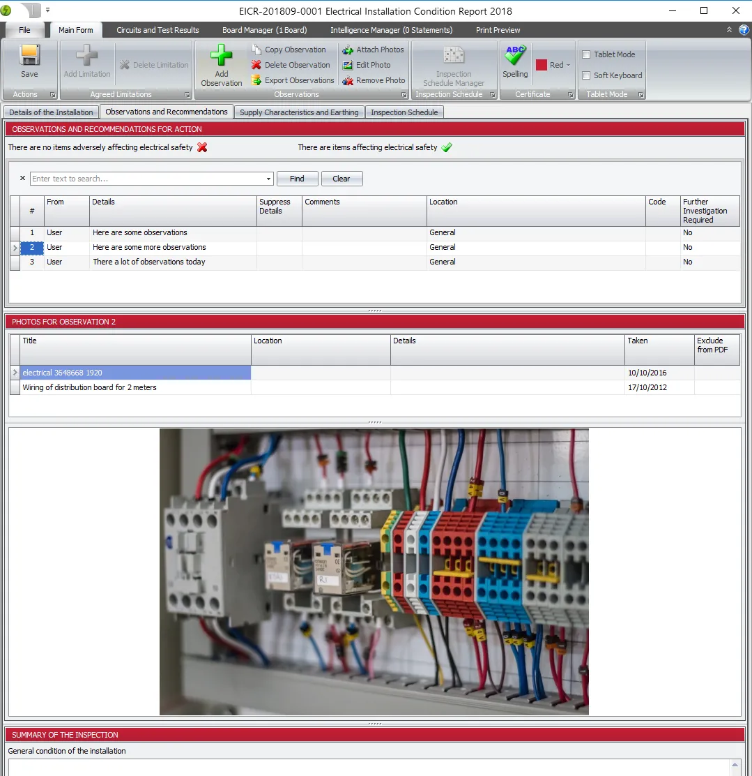Enable the Soft Keyboard option
This screenshot has width=752, height=776.
pos(585,75)
